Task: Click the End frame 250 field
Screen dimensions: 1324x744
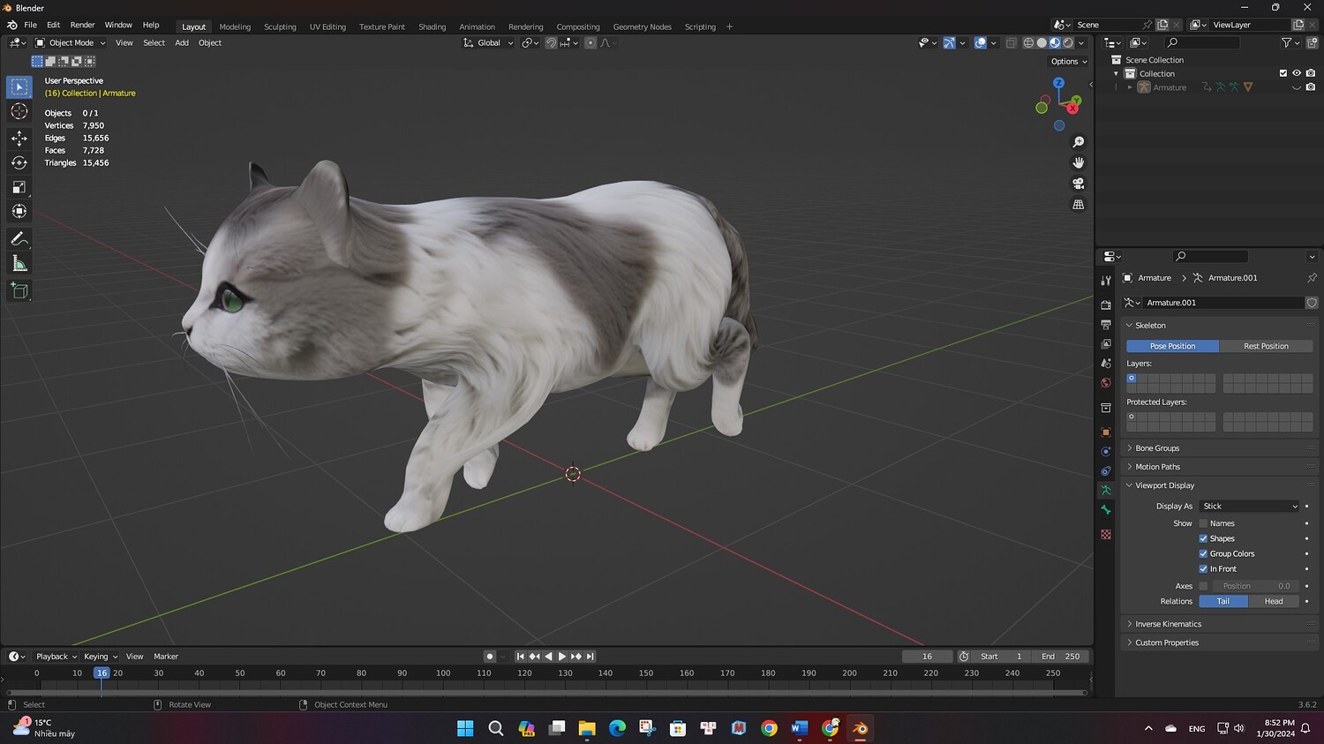Action: coord(1061,657)
